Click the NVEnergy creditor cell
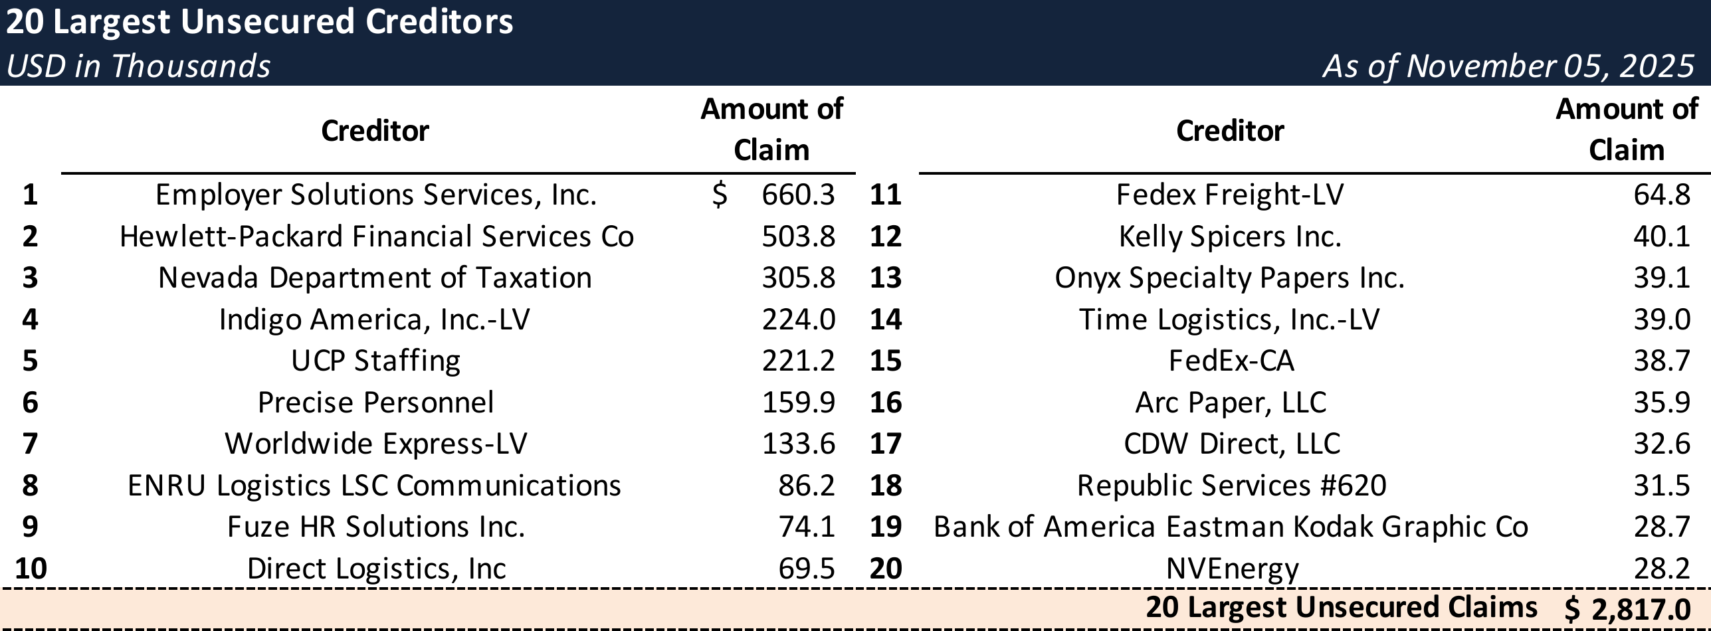The image size is (1711, 631). click(x=1232, y=569)
